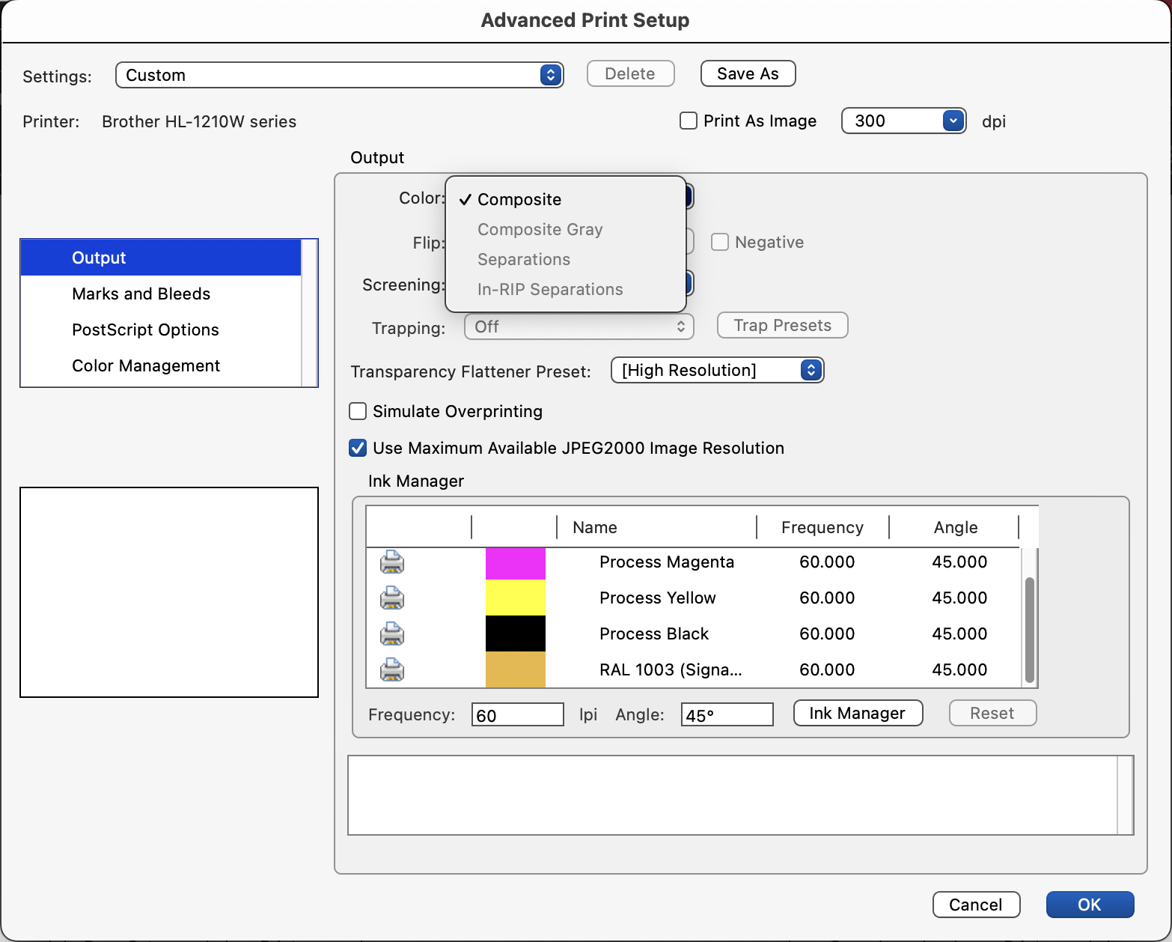Image resolution: width=1172 pixels, height=942 pixels.
Task: Enable the Print As Image checkbox
Action: pyautogui.click(x=688, y=121)
